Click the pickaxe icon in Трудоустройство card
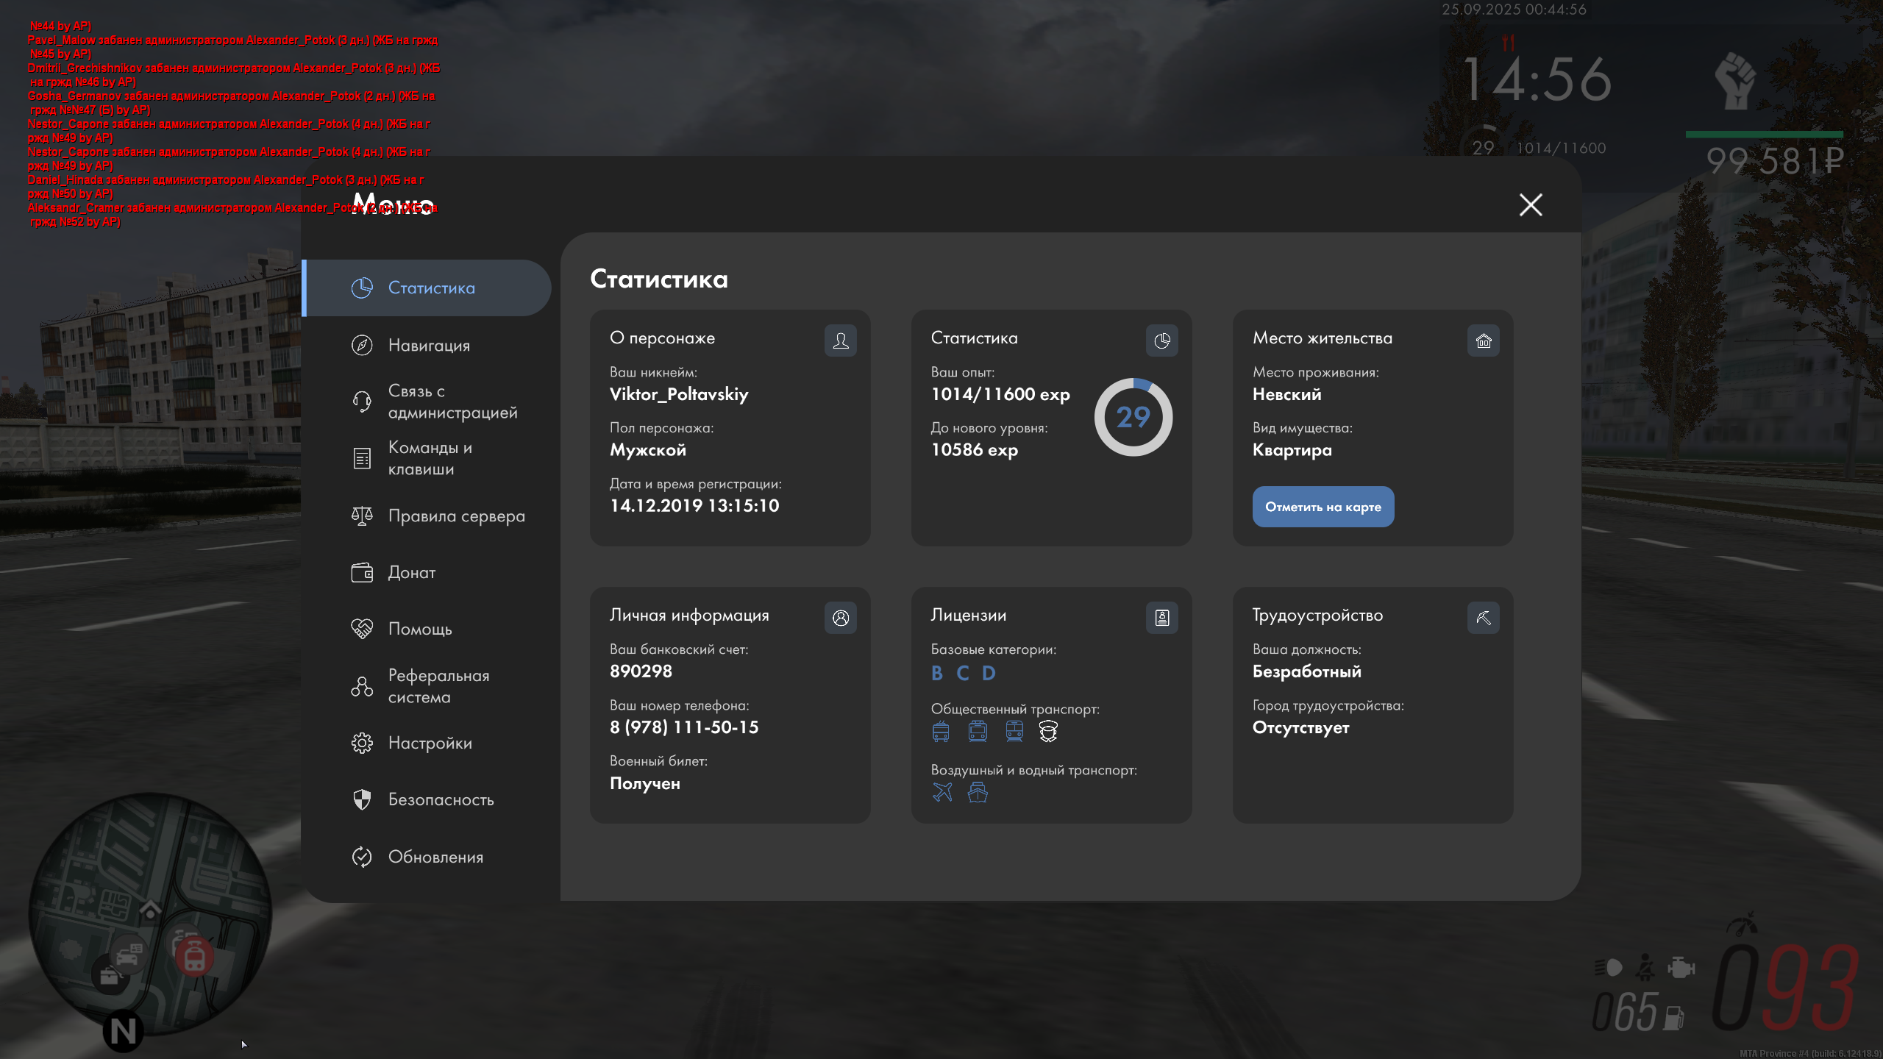 click(x=1483, y=618)
